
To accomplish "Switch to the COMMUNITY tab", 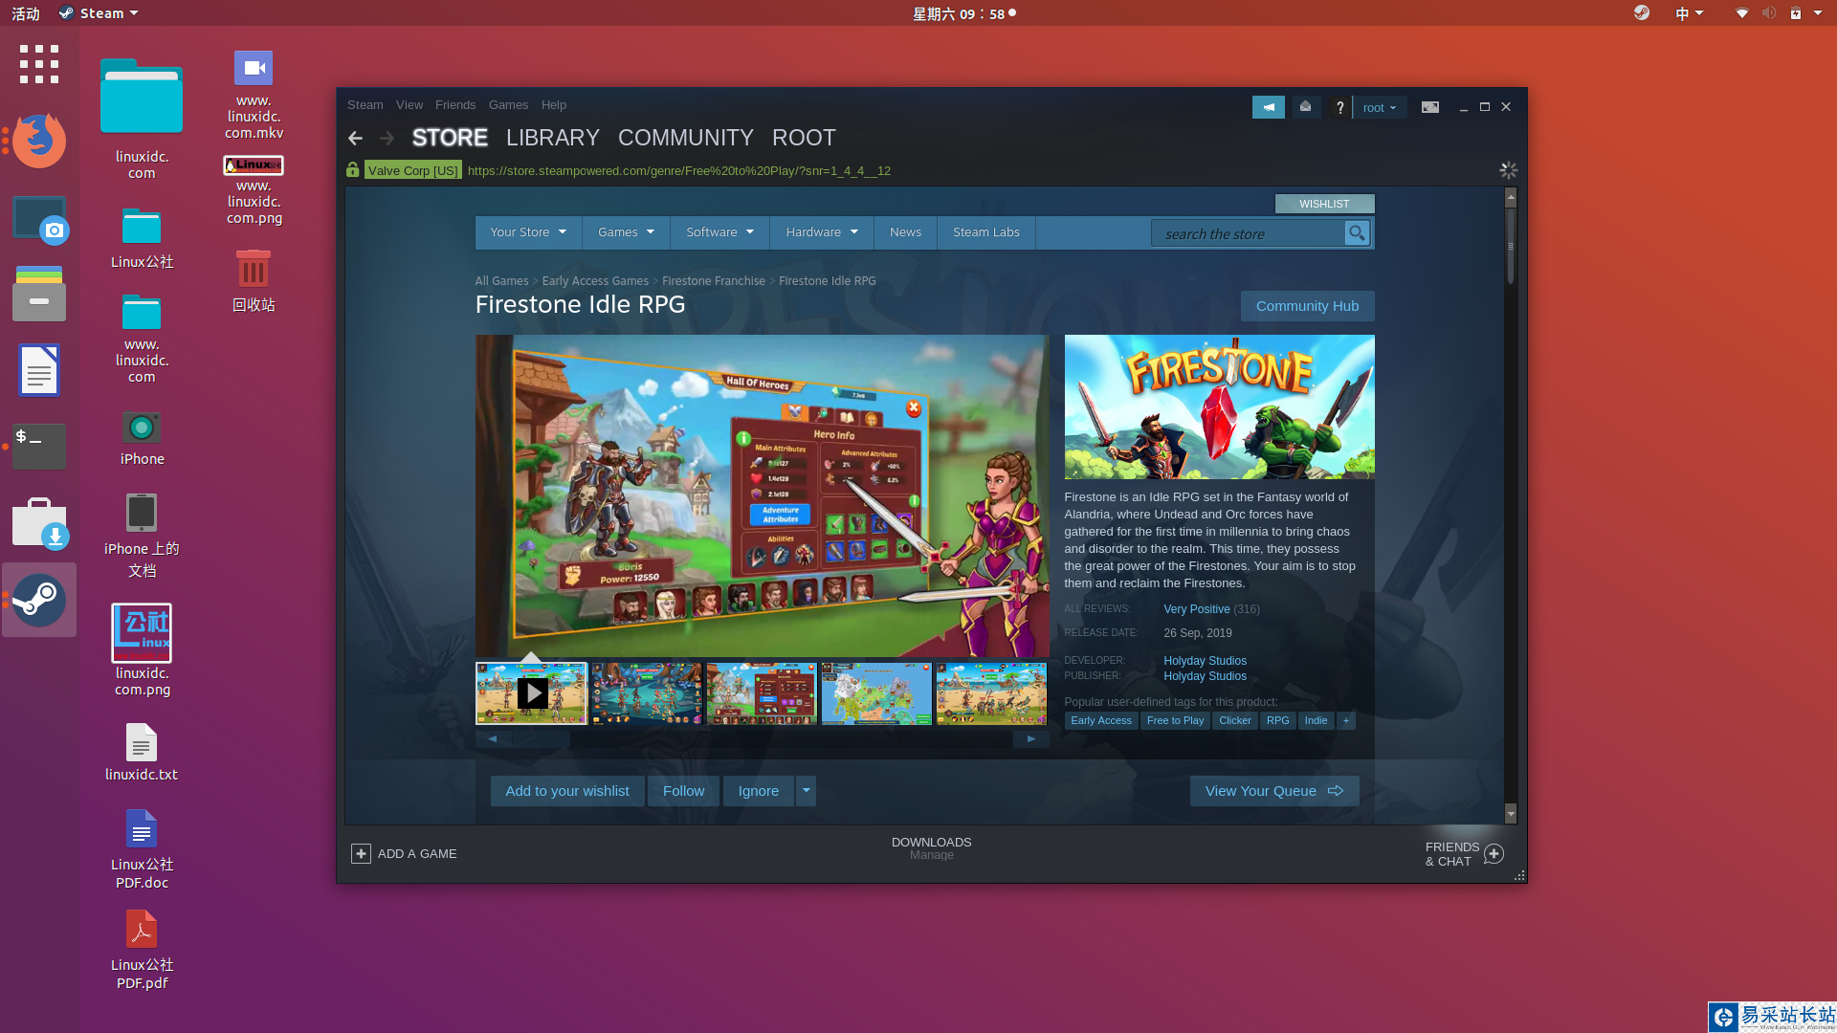I will (x=686, y=138).
